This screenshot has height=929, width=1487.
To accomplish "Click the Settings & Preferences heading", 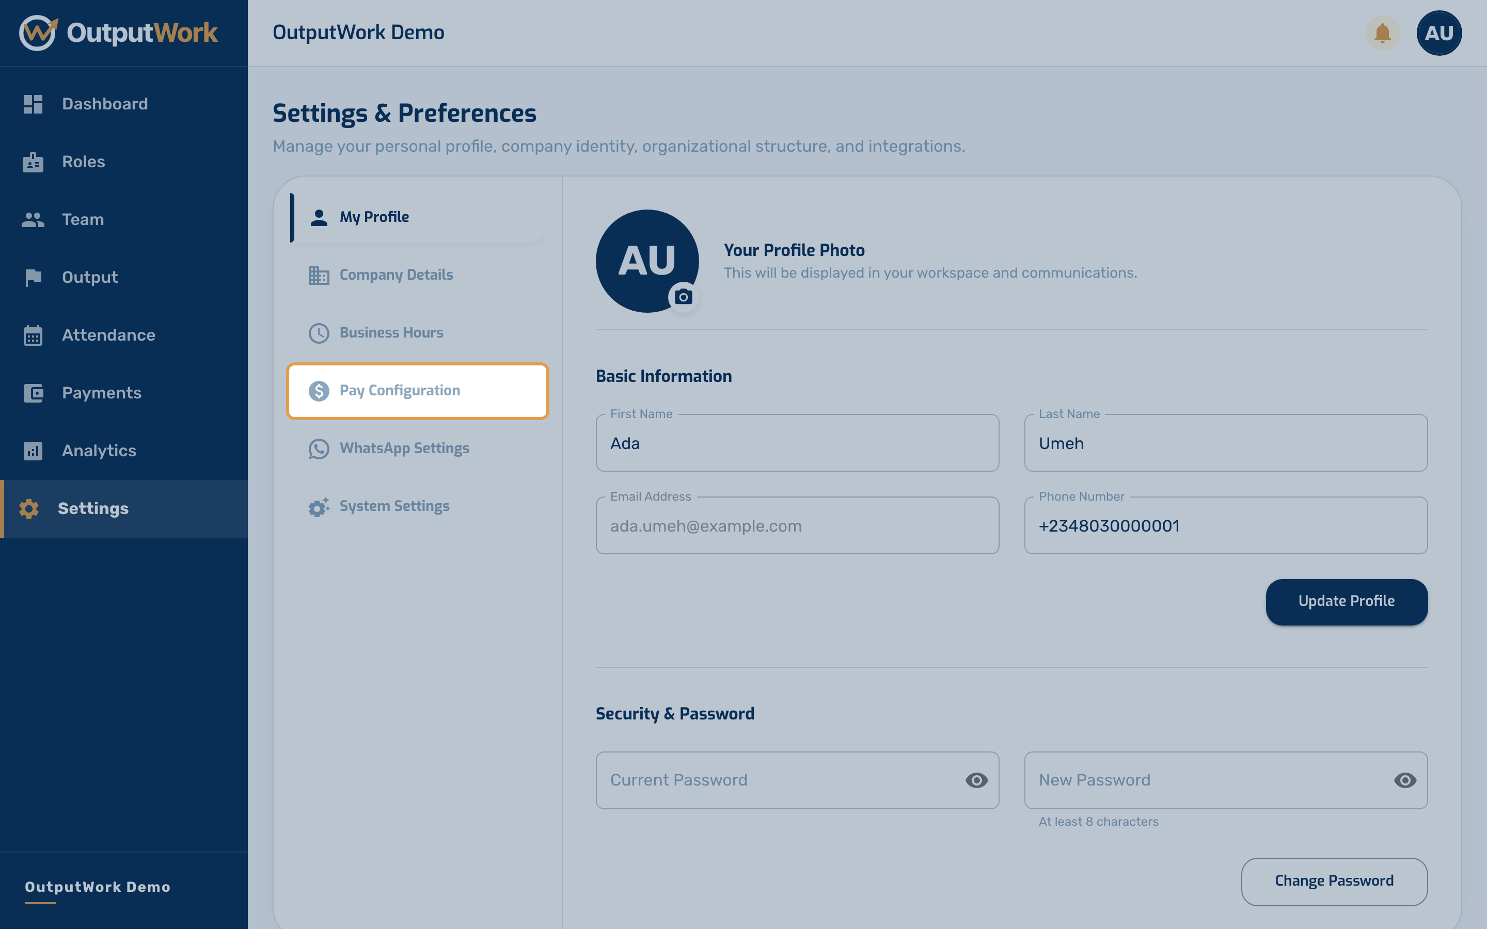I will pyautogui.click(x=404, y=114).
